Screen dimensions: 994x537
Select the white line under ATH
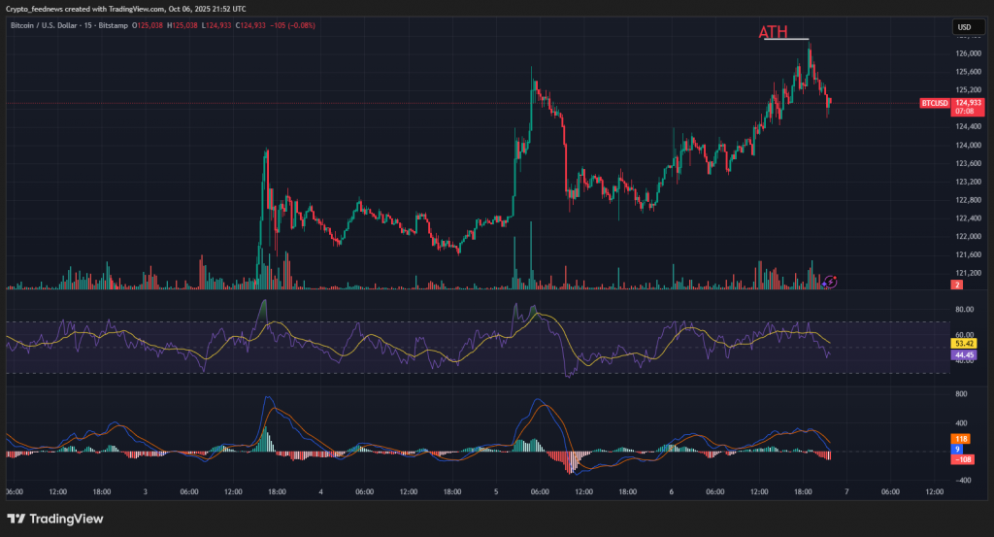tap(786, 40)
